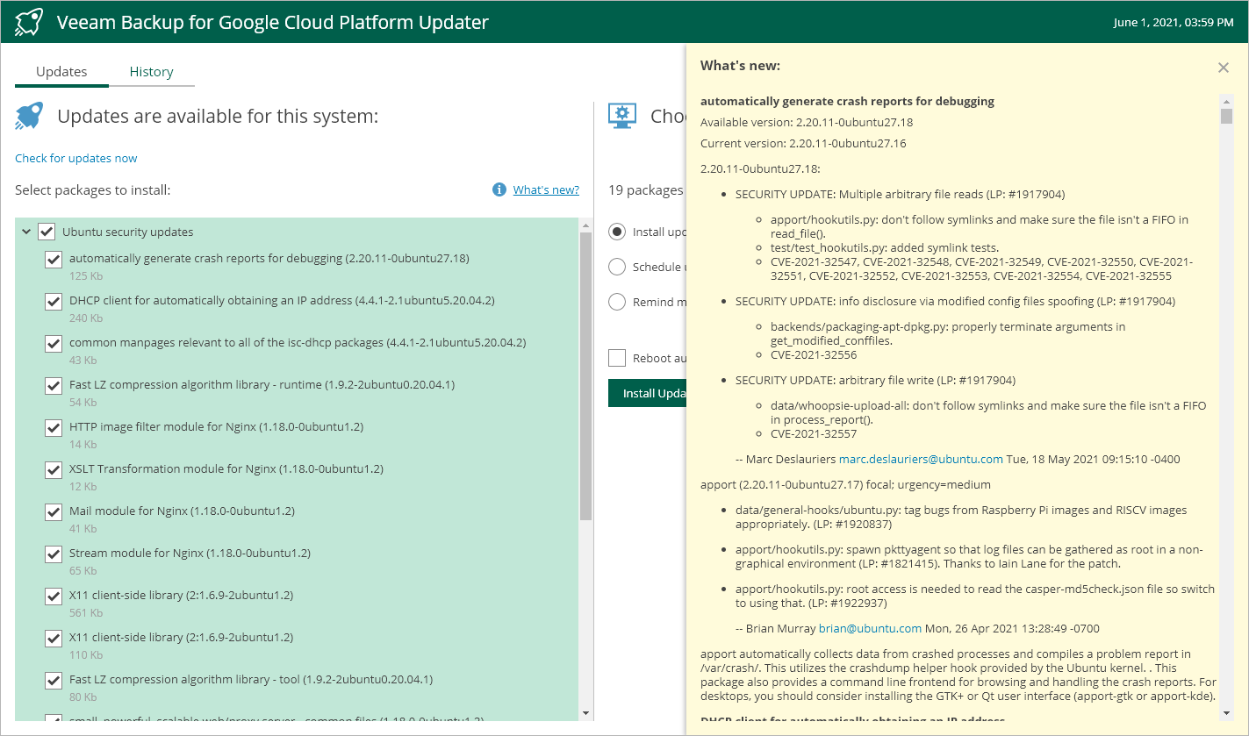
Task: Enable the Reboot automatically checkbox
Action: 617,358
